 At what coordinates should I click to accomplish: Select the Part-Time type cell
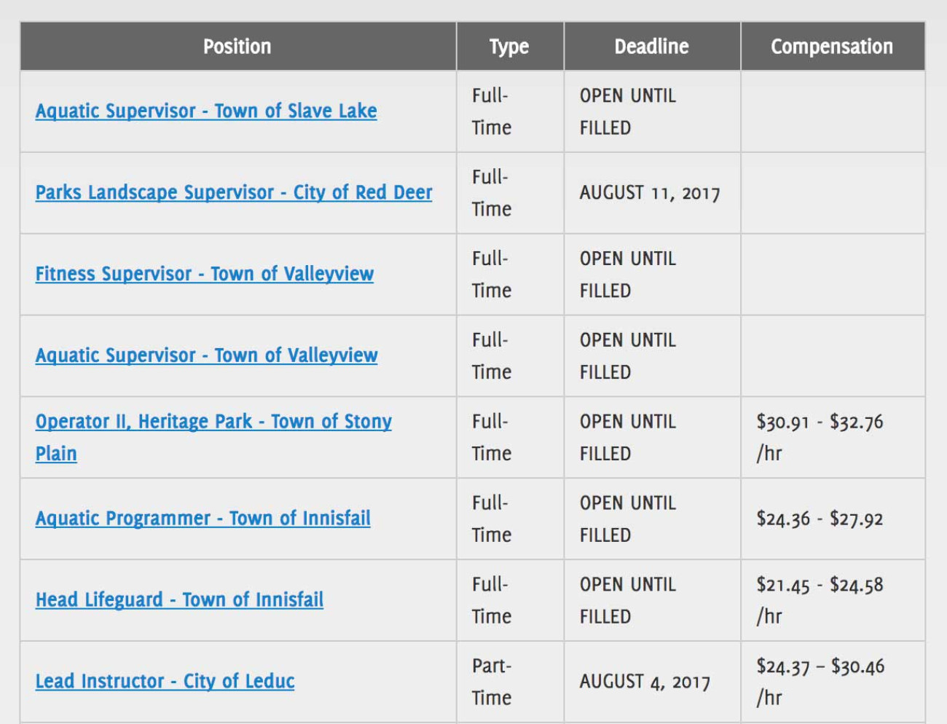[x=492, y=682]
